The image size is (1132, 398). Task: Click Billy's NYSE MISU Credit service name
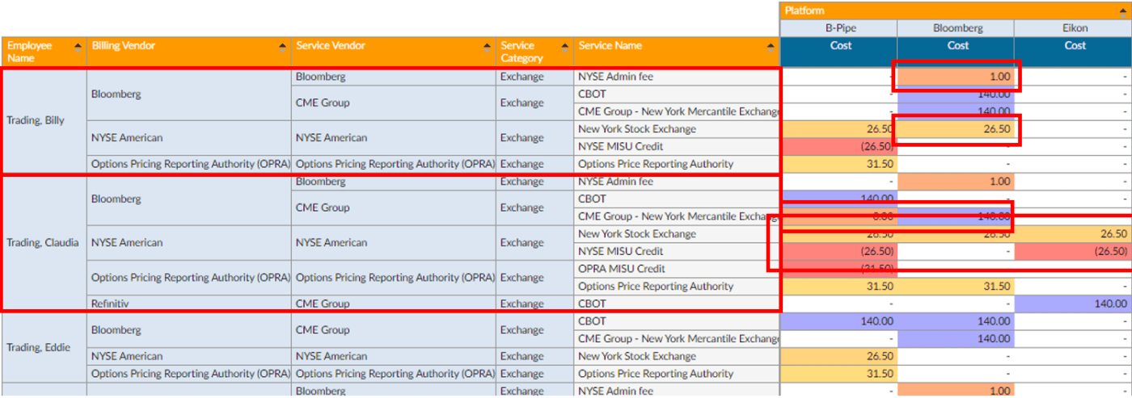tap(677, 146)
